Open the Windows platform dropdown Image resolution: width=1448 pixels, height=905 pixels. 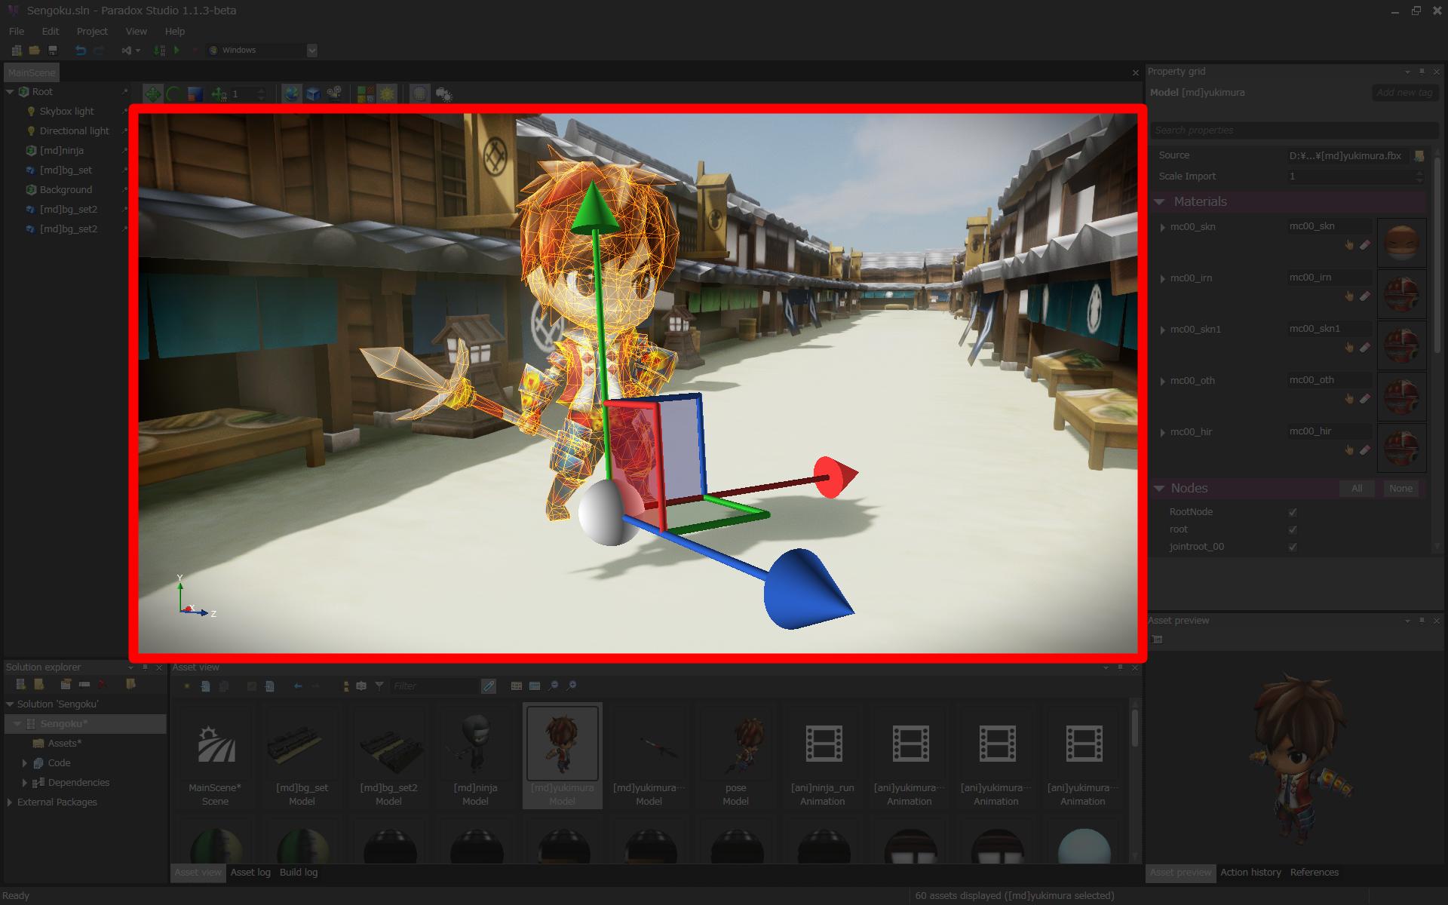pos(311,50)
